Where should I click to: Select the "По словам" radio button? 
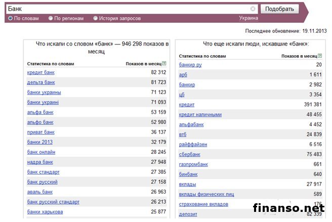pyautogui.click(x=11, y=19)
